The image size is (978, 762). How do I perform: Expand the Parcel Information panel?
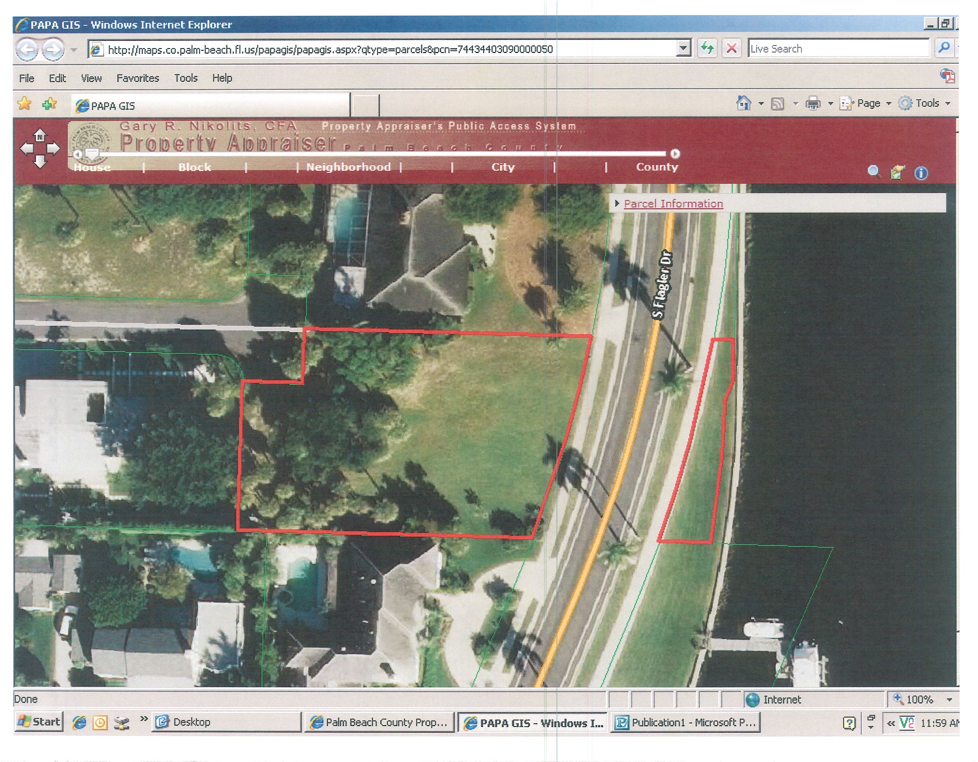coord(673,204)
